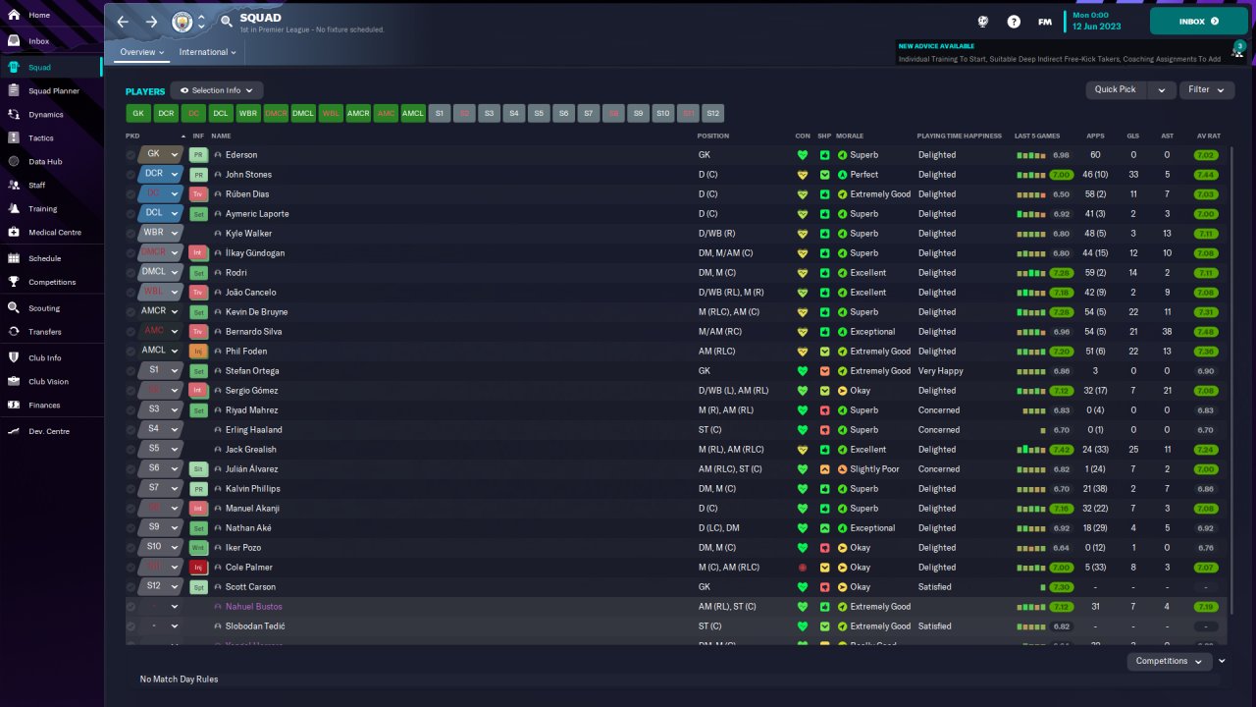Open the DCR position dropdown for John Stones
The width and height of the screenshot is (1256, 707).
pos(161,174)
